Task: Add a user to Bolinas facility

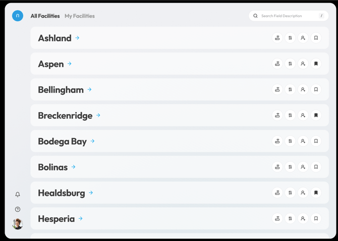Action: point(303,167)
